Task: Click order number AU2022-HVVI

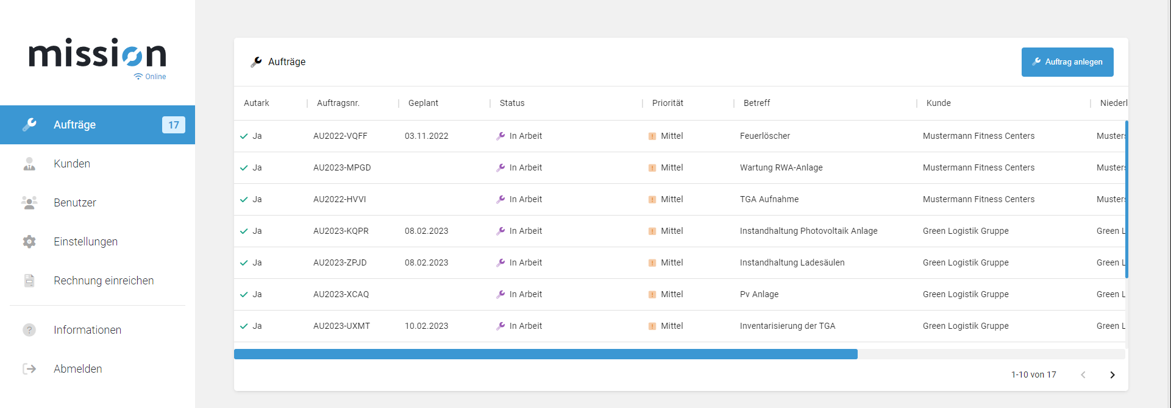Action: coord(340,200)
